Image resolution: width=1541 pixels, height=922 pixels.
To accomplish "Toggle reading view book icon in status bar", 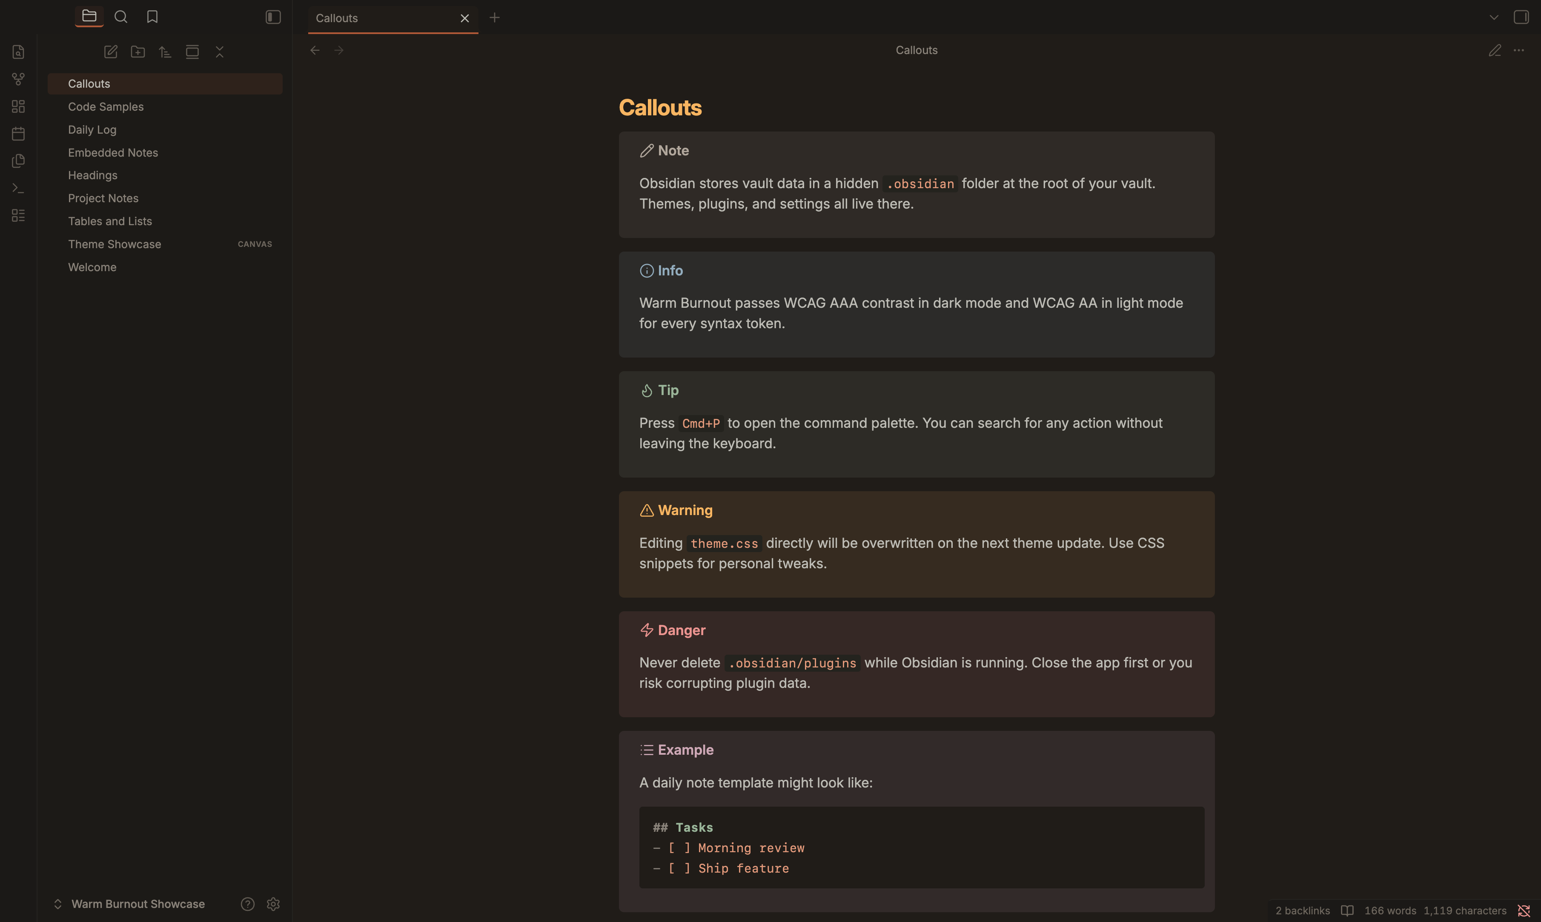I will point(1347,911).
